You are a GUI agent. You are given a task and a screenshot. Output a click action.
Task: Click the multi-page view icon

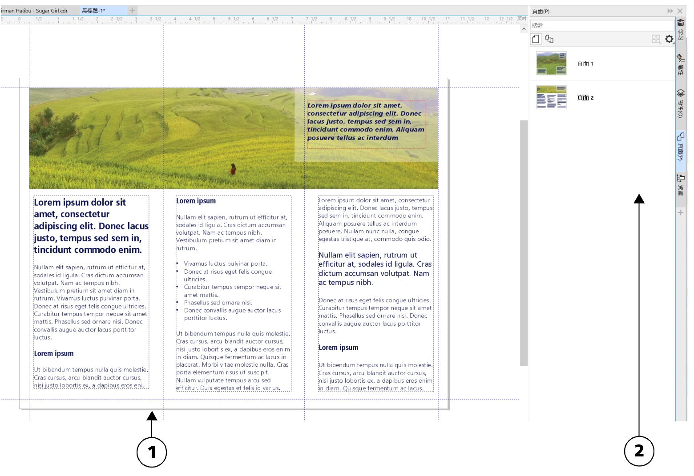click(x=549, y=39)
